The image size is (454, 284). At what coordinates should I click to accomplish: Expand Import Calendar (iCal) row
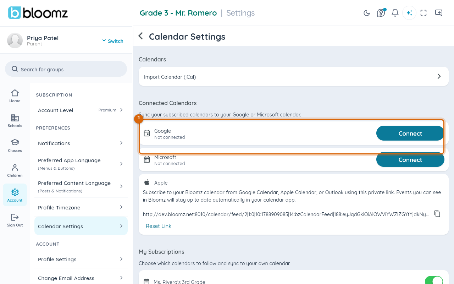(x=294, y=77)
